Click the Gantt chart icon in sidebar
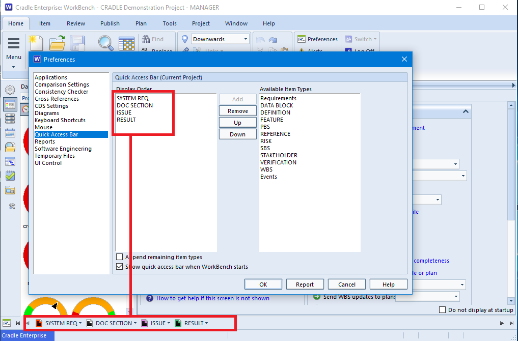Screen dimensions: 518x341 (10, 161)
